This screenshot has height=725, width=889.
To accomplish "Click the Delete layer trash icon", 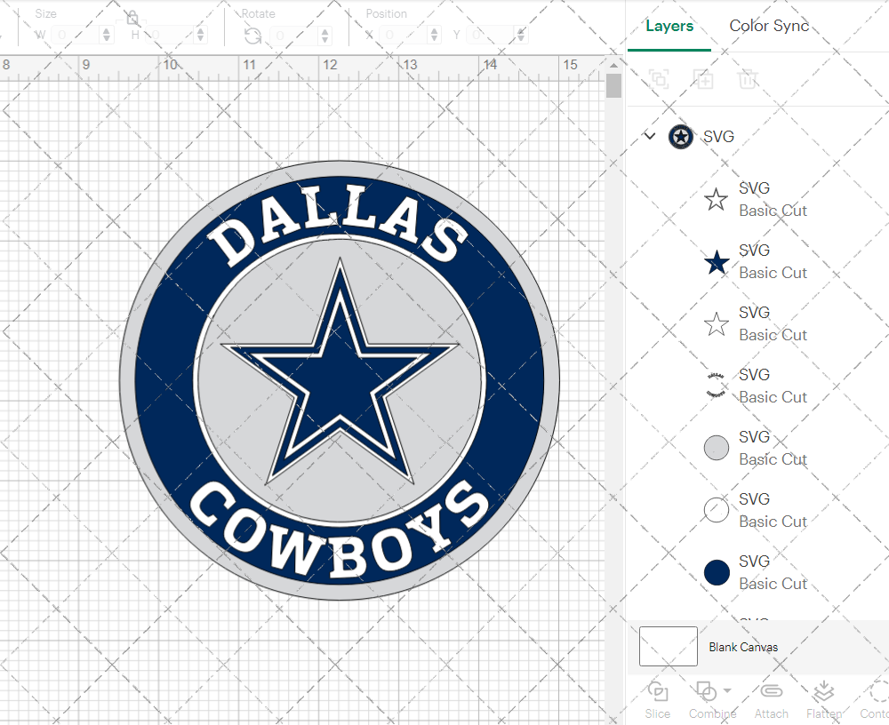I will [748, 79].
